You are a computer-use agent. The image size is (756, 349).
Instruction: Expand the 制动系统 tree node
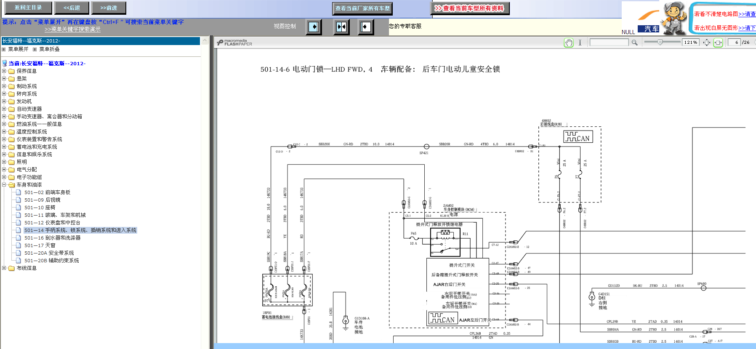coord(4,86)
